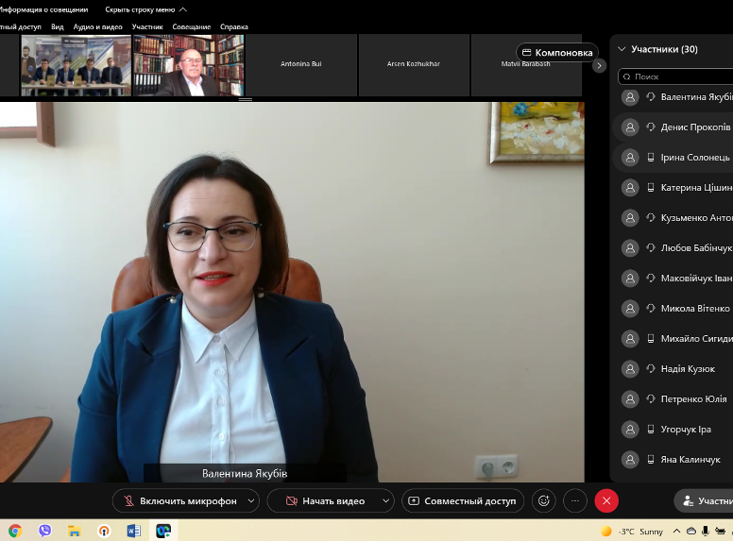Click Google Chrome icon in the taskbar
This screenshot has height=541, width=733.
(15, 531)
